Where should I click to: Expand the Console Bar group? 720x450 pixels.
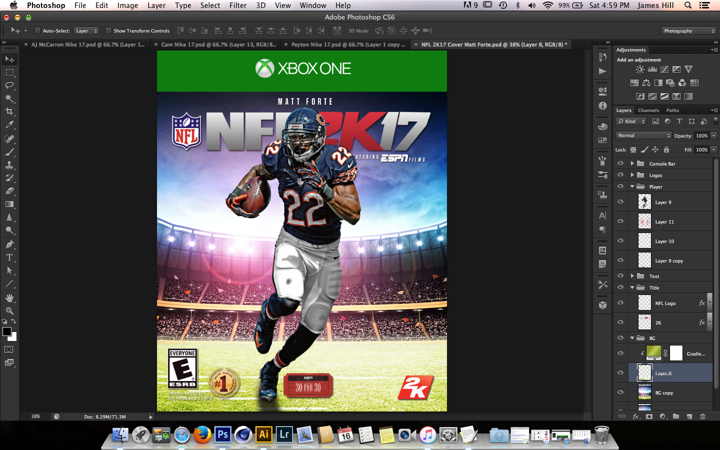coord(632,163)
